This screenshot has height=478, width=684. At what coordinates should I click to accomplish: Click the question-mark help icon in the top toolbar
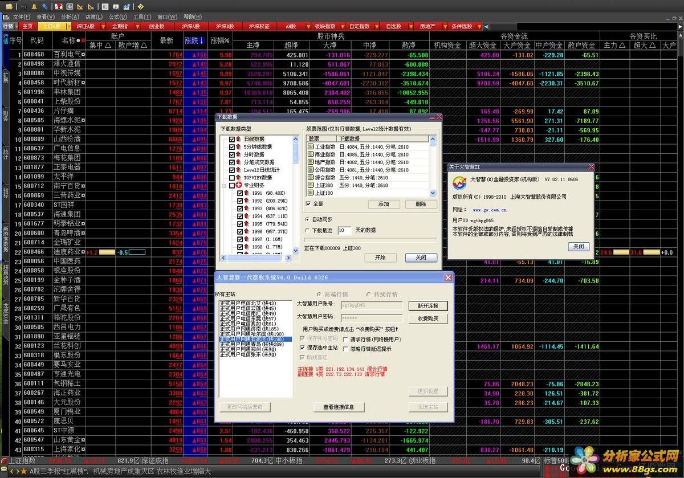coord(140,6)
